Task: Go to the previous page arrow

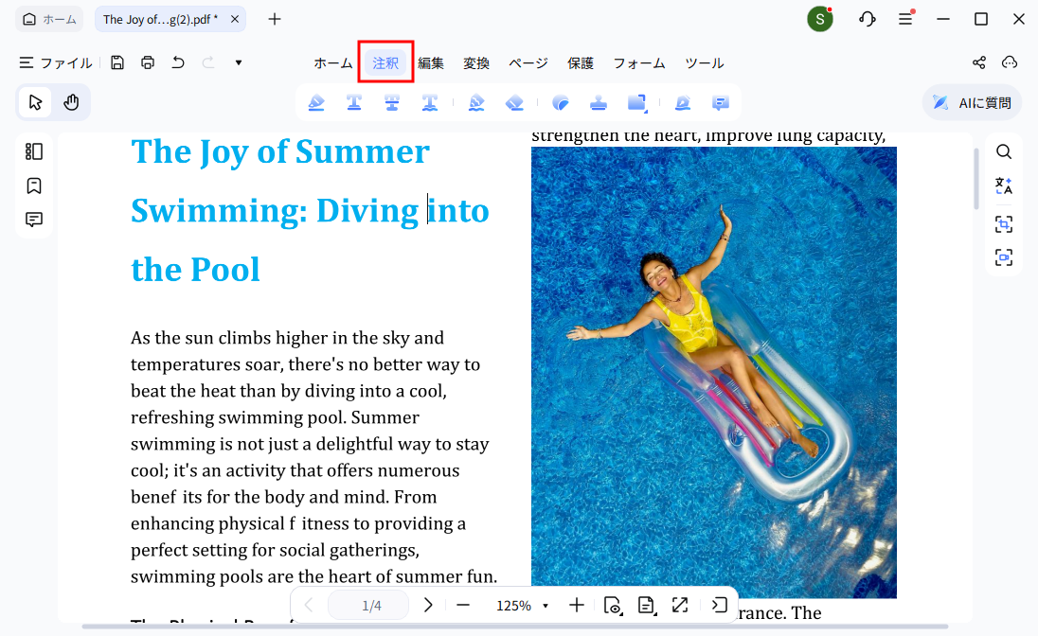Action: point(309,605)
